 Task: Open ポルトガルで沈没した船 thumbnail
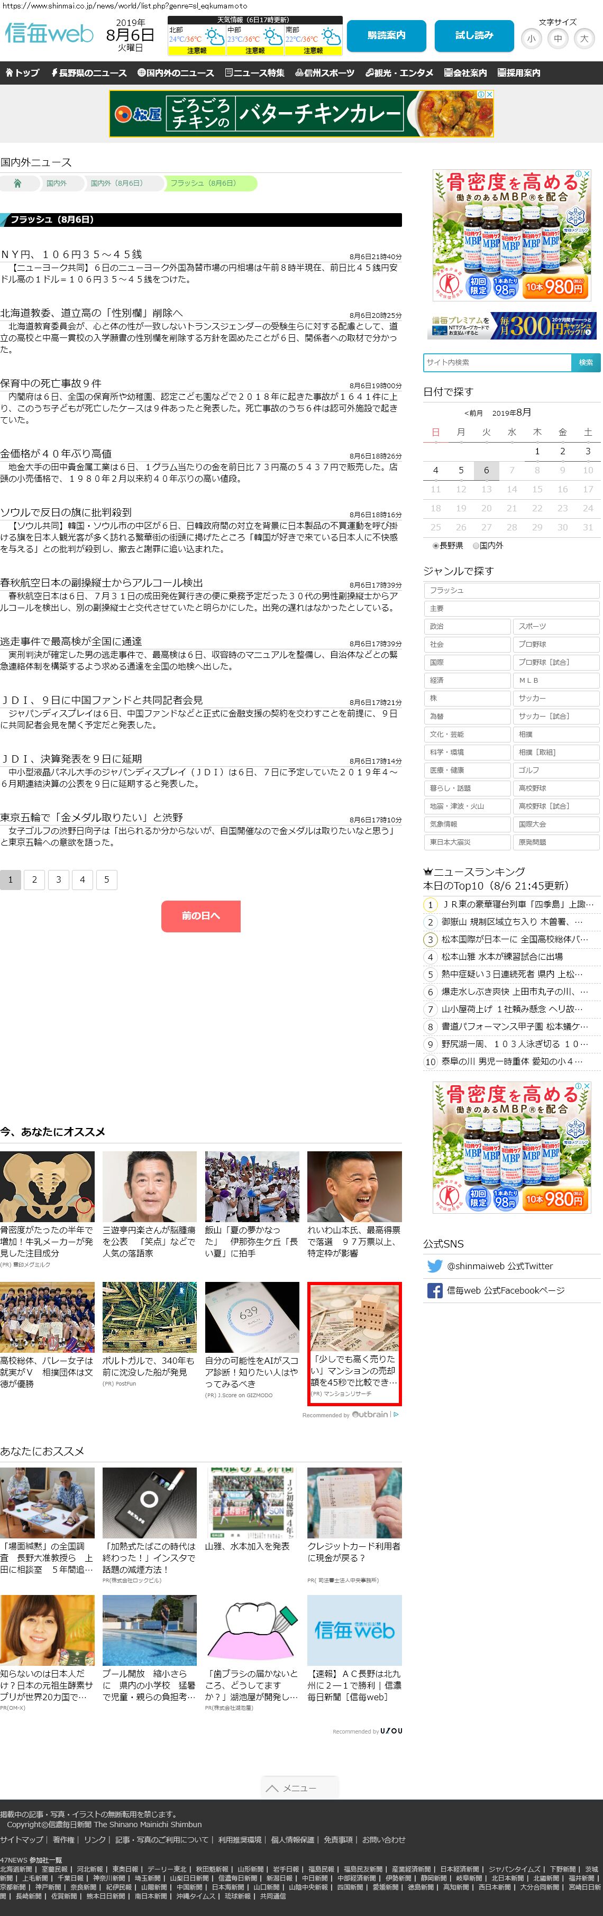(150, 1316)
